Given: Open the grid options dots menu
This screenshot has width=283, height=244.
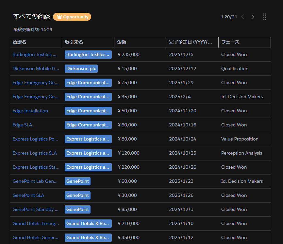Looking at the screenshot, I should 265,17.
